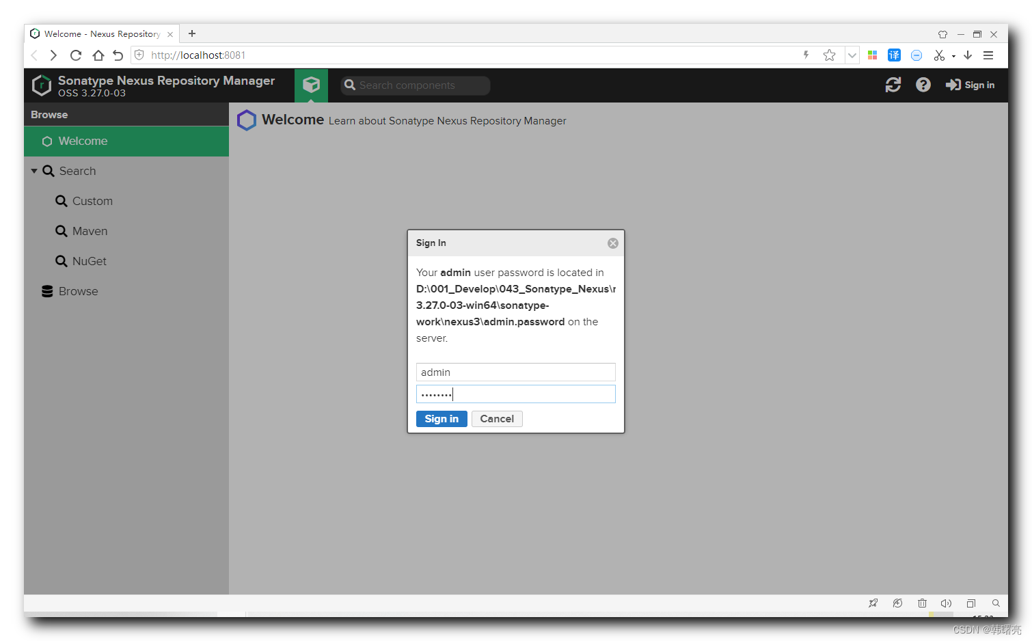Click the skin shirt icon in title bar
This screenshot has width=1032, height=641.
[x=942, y=34]
